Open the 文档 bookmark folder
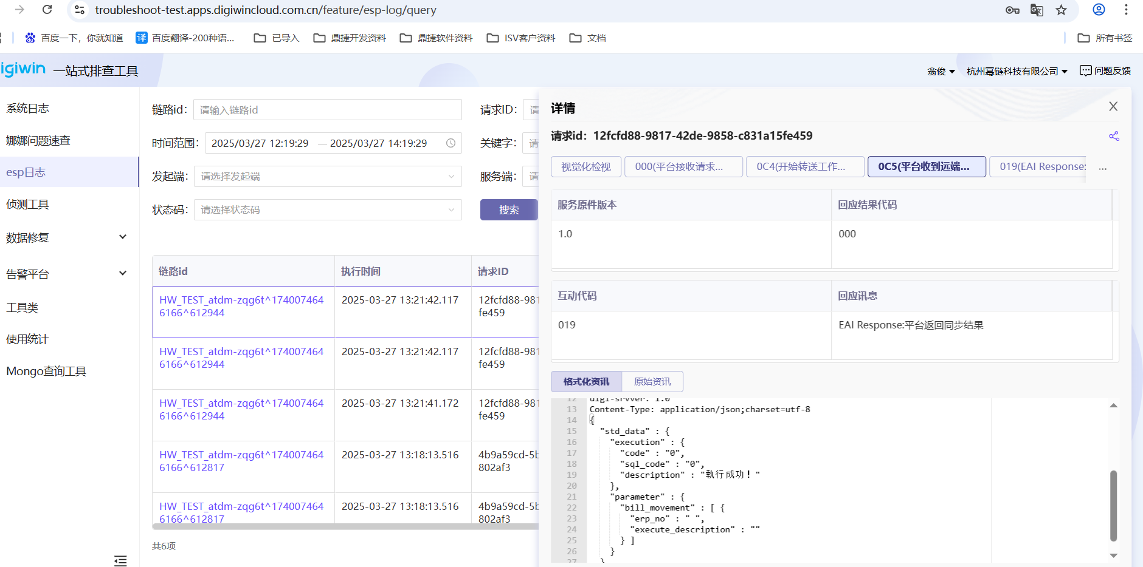The height and width of the screenshot is (567, 1143). (x=587, y=38)
